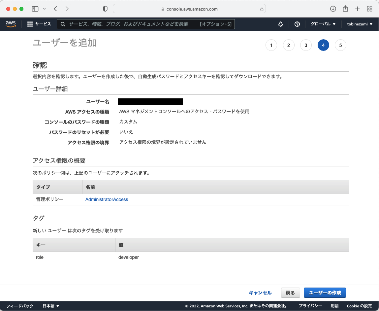Click the developer tag value cell
Screen dimensions: 379x311
click(129, 257)
